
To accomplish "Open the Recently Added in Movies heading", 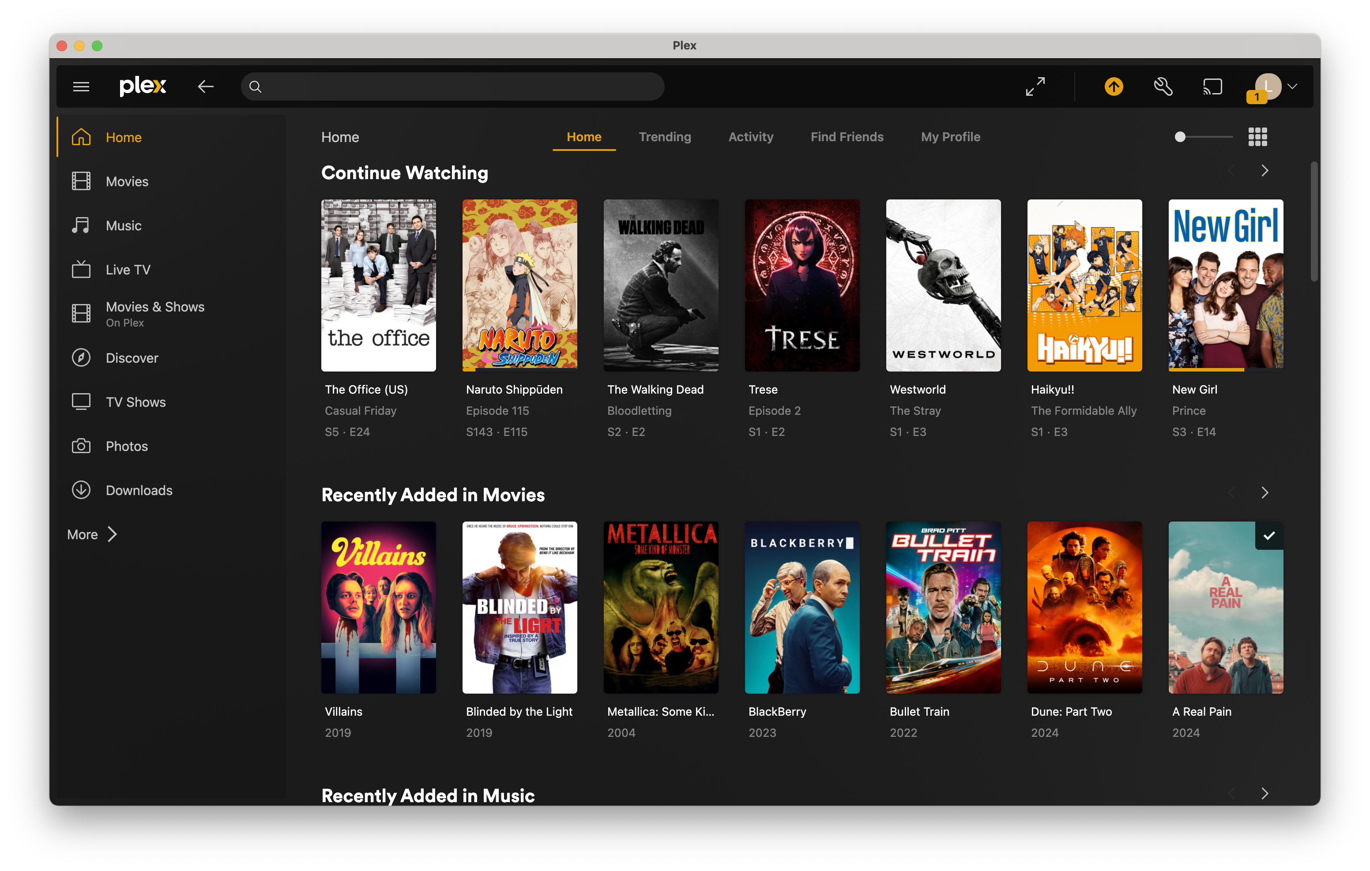I will [x=433, y=495].
